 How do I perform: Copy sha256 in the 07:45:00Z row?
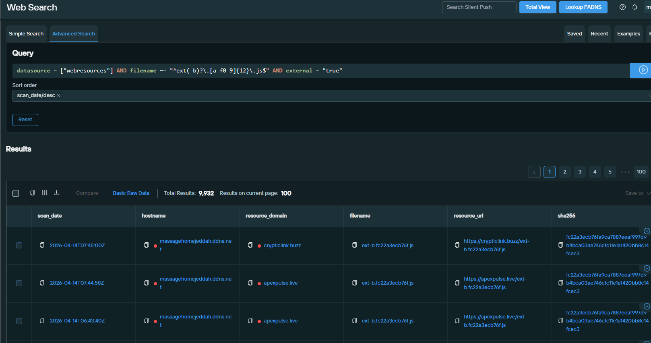[560, 245]
